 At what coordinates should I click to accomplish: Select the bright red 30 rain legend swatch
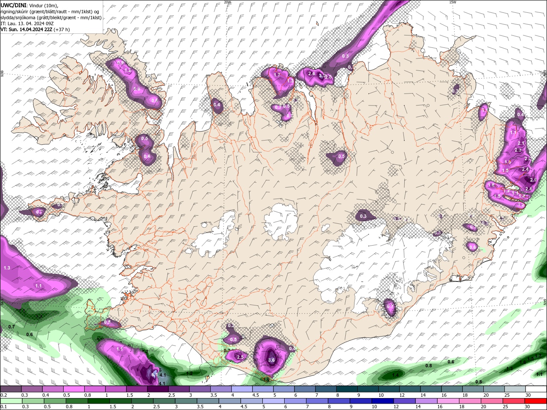tap(536, 401)
